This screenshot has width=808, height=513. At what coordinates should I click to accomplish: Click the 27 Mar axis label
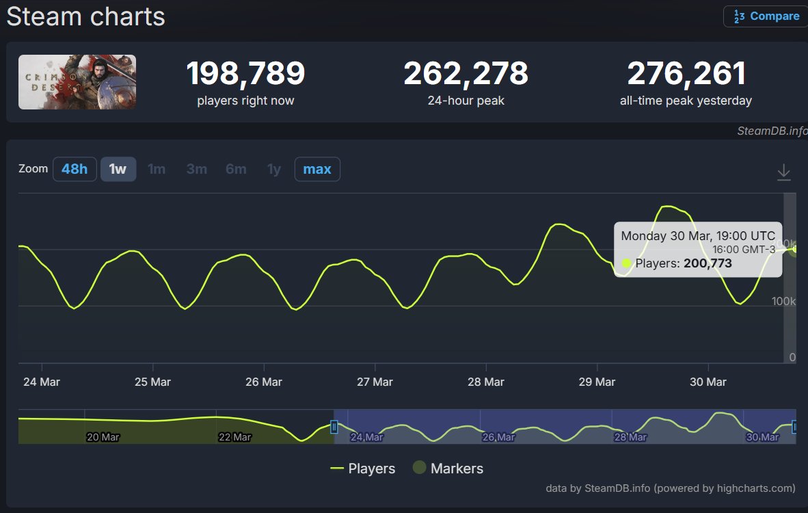375,382
